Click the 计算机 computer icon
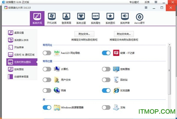The image size is (177, 119). point(57,69)
